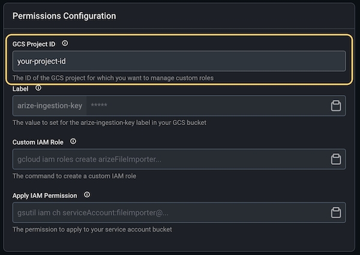Click the Permissions Configuration heading
360x255 pixels.
pos(64,16)
